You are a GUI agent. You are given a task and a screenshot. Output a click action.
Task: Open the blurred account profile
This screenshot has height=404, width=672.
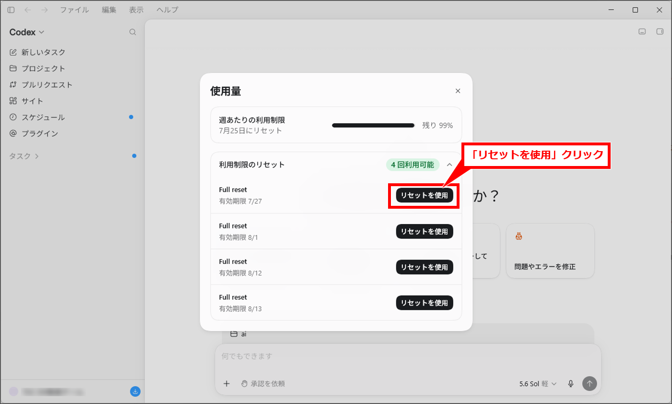47,392
